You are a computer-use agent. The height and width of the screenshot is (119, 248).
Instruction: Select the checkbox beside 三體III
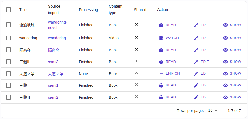(x=8, y=62)
